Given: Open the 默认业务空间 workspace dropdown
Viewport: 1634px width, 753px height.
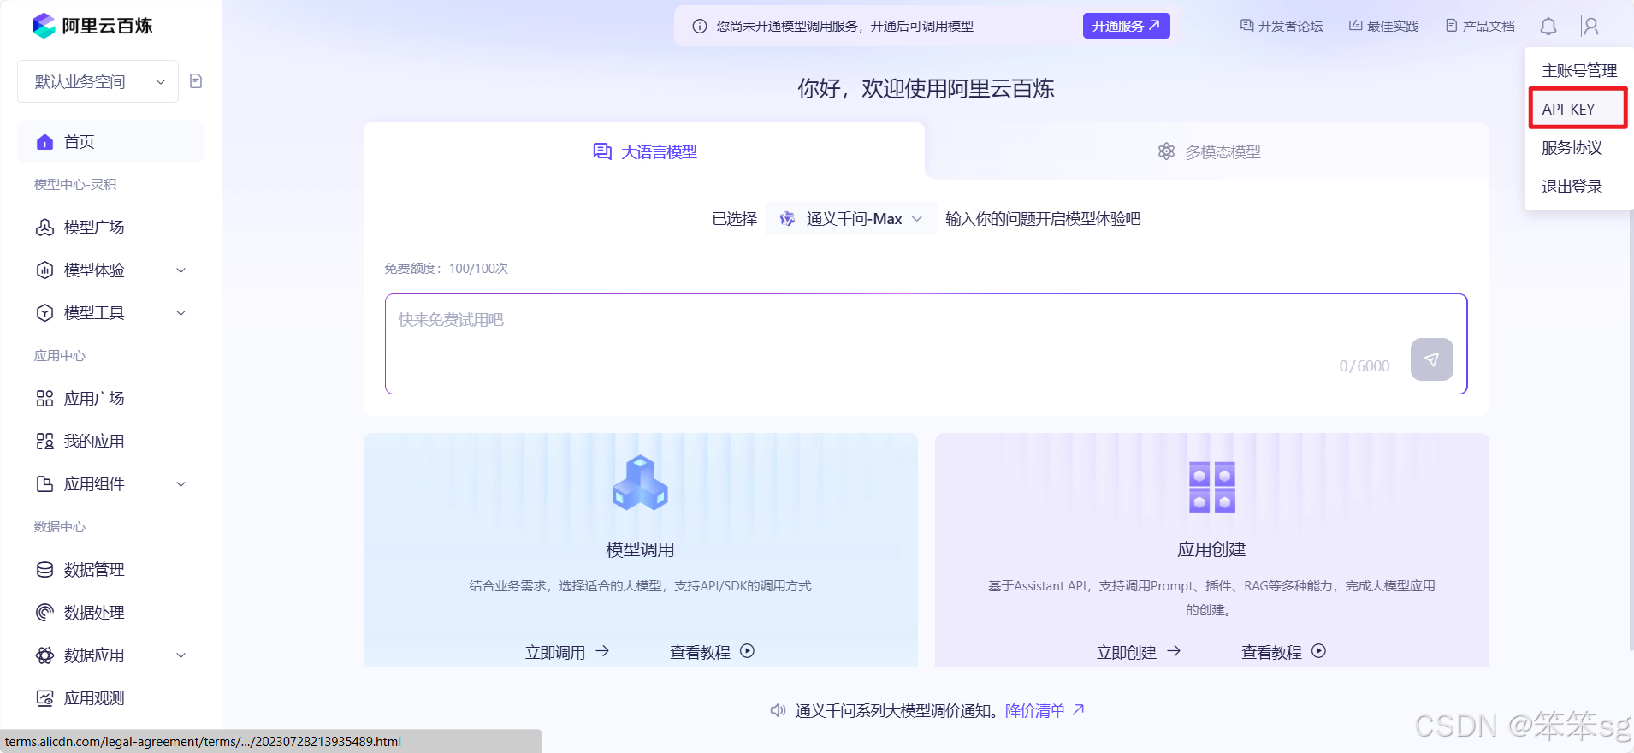Looking at the screenshot, I should click(98, 81).
